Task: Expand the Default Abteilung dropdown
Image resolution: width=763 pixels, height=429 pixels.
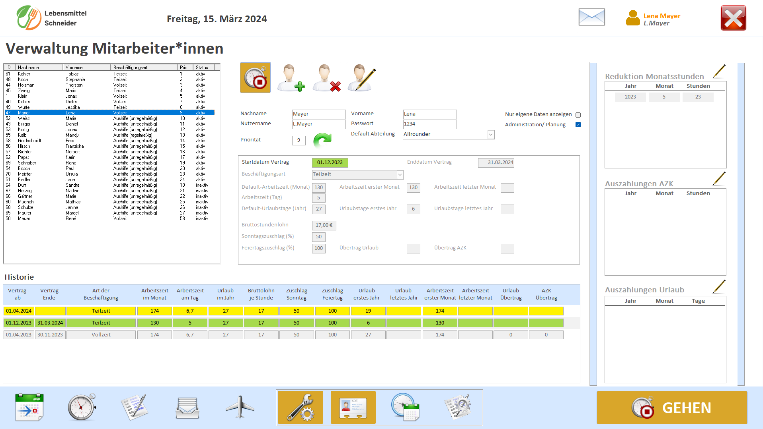Action: click(x=490, y=135)
